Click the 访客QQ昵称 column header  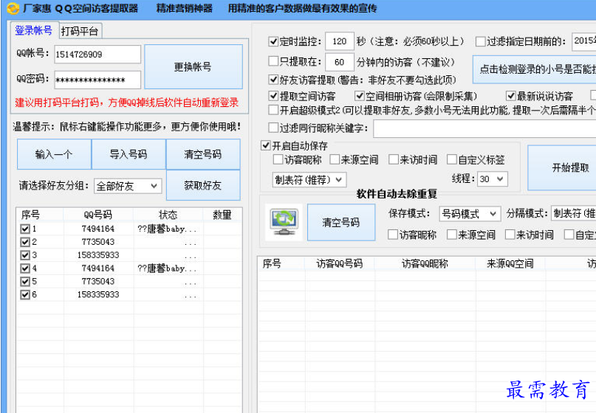pos(425,263)
